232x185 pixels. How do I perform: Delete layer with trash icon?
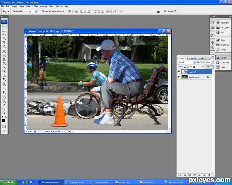(209, 175)
